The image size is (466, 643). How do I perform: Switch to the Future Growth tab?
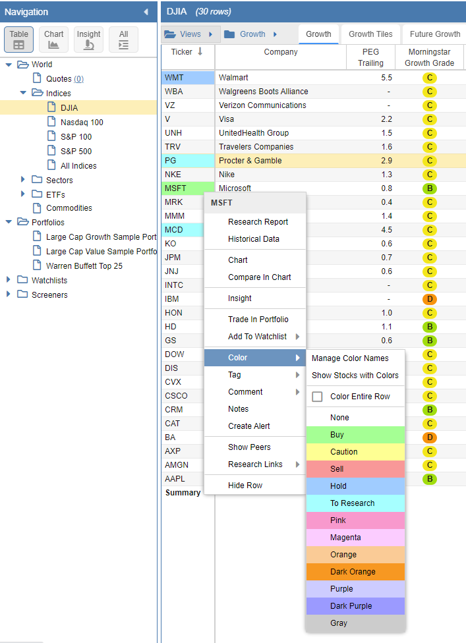pyautogui.click(x=434, y=34)
